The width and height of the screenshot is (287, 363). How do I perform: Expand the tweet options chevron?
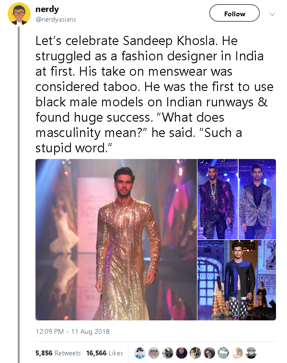click(273, 14)
